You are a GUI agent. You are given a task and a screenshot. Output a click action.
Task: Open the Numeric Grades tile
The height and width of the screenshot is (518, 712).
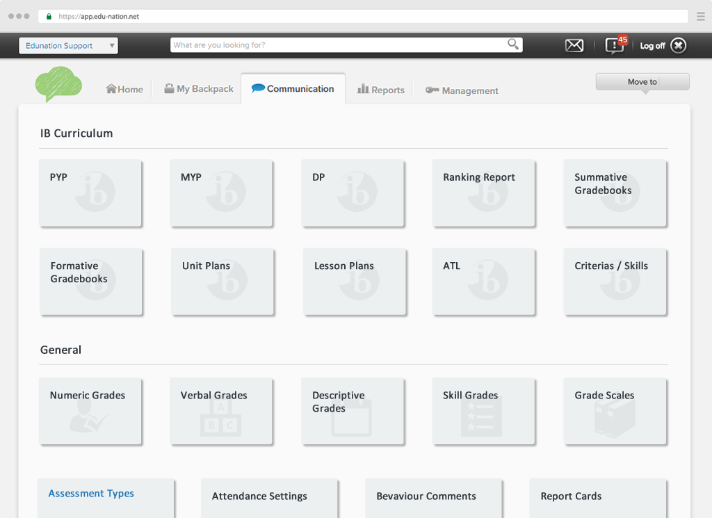tap(90, 412)
